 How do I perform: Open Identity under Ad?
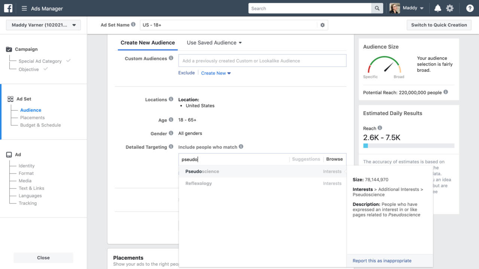pos(27,166)
